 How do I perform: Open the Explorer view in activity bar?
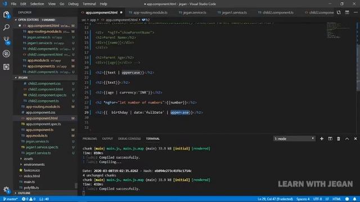click(x=6, y=15)
